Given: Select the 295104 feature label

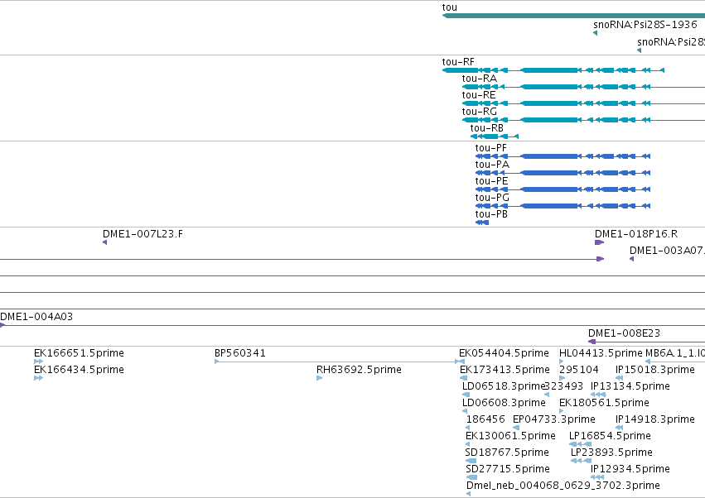Looking at the screenshot, I should pos(579,370).
